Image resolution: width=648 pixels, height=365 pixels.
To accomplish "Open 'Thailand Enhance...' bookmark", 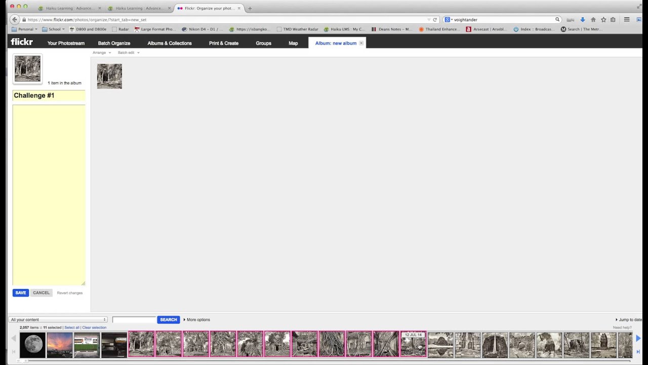I will (x=439, y=29).
